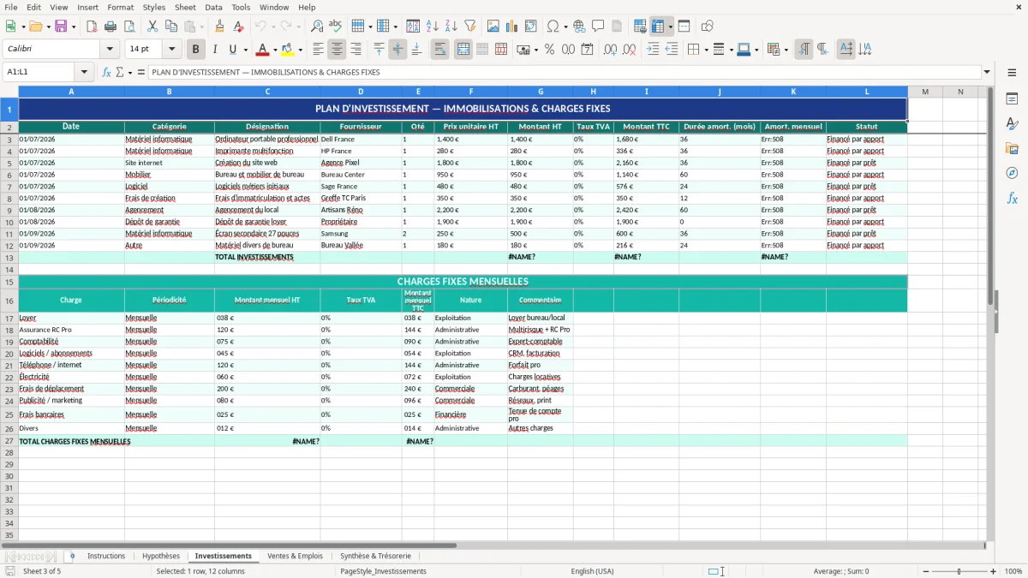Export directly as PDF
Viewport: 1028px width, 578px height.
tap(92, 27)
